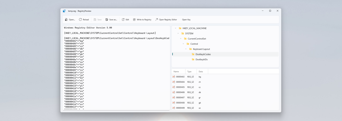Click Write to Registry icon
This screenshot has height=121, width=342.
coord(135,20)
